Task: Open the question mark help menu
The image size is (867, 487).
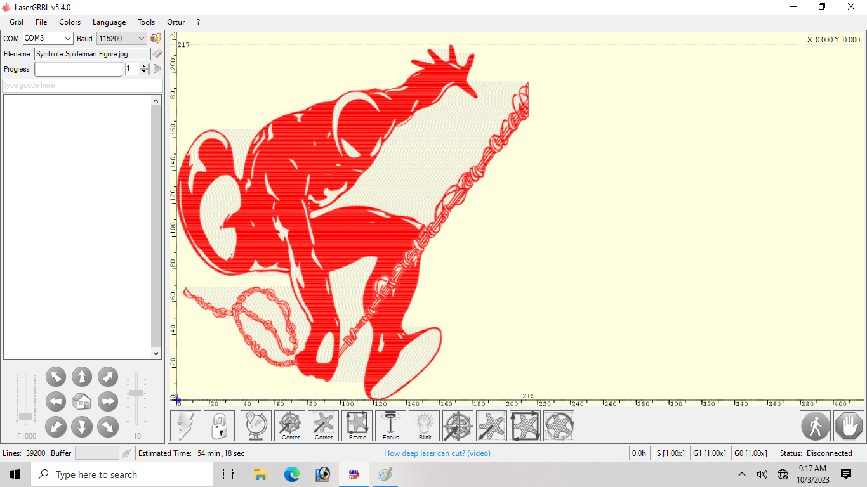Action: click(198, 22)
